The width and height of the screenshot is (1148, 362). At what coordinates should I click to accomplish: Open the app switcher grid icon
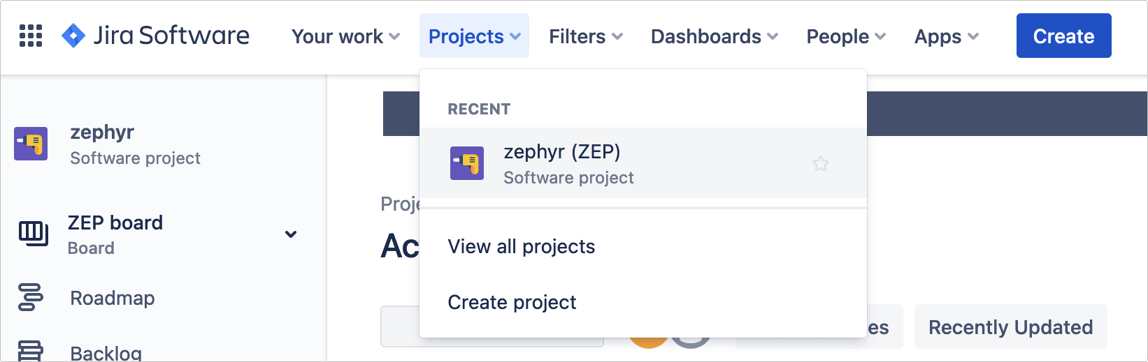coord(31,36)
